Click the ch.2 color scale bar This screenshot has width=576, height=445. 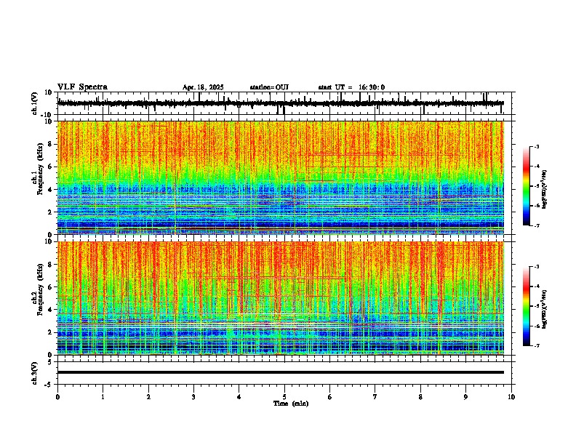(x=526, y=306)
